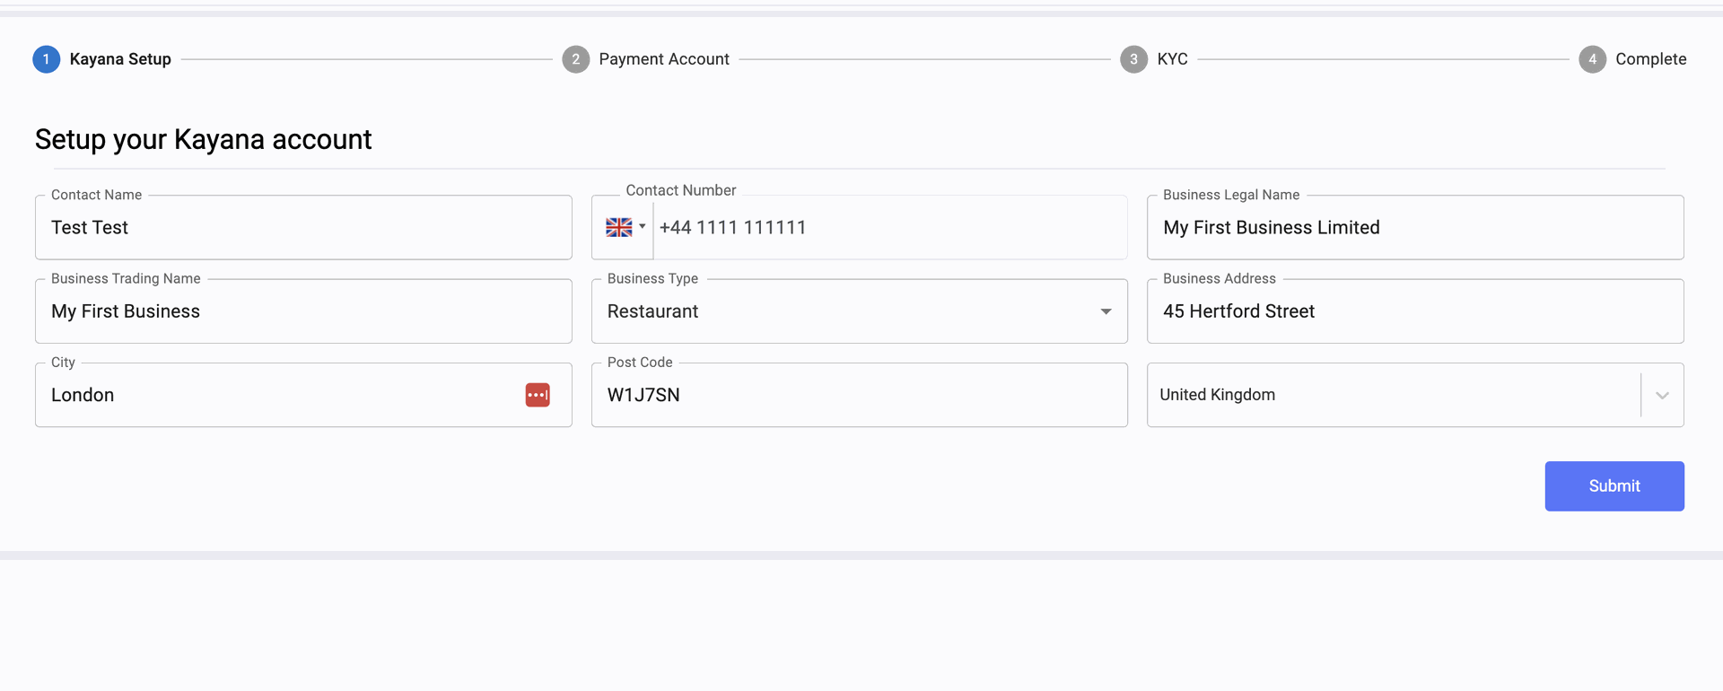Submit the Kayana account setup form
This screenshot has width=1723, height=691.
point(1614,486)
